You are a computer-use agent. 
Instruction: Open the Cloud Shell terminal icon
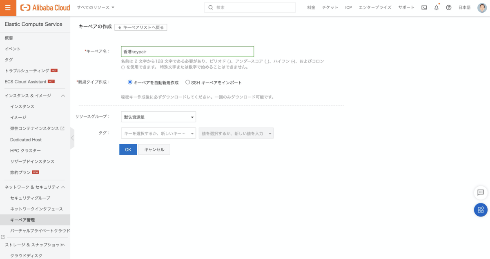tap(424, 7)
